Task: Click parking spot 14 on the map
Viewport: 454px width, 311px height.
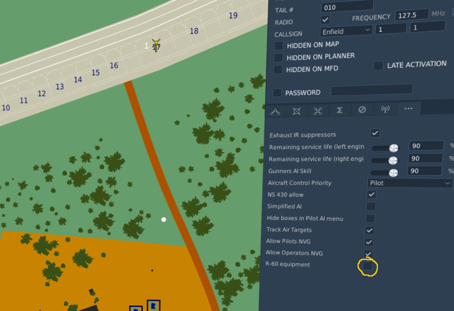Action: 78,79
